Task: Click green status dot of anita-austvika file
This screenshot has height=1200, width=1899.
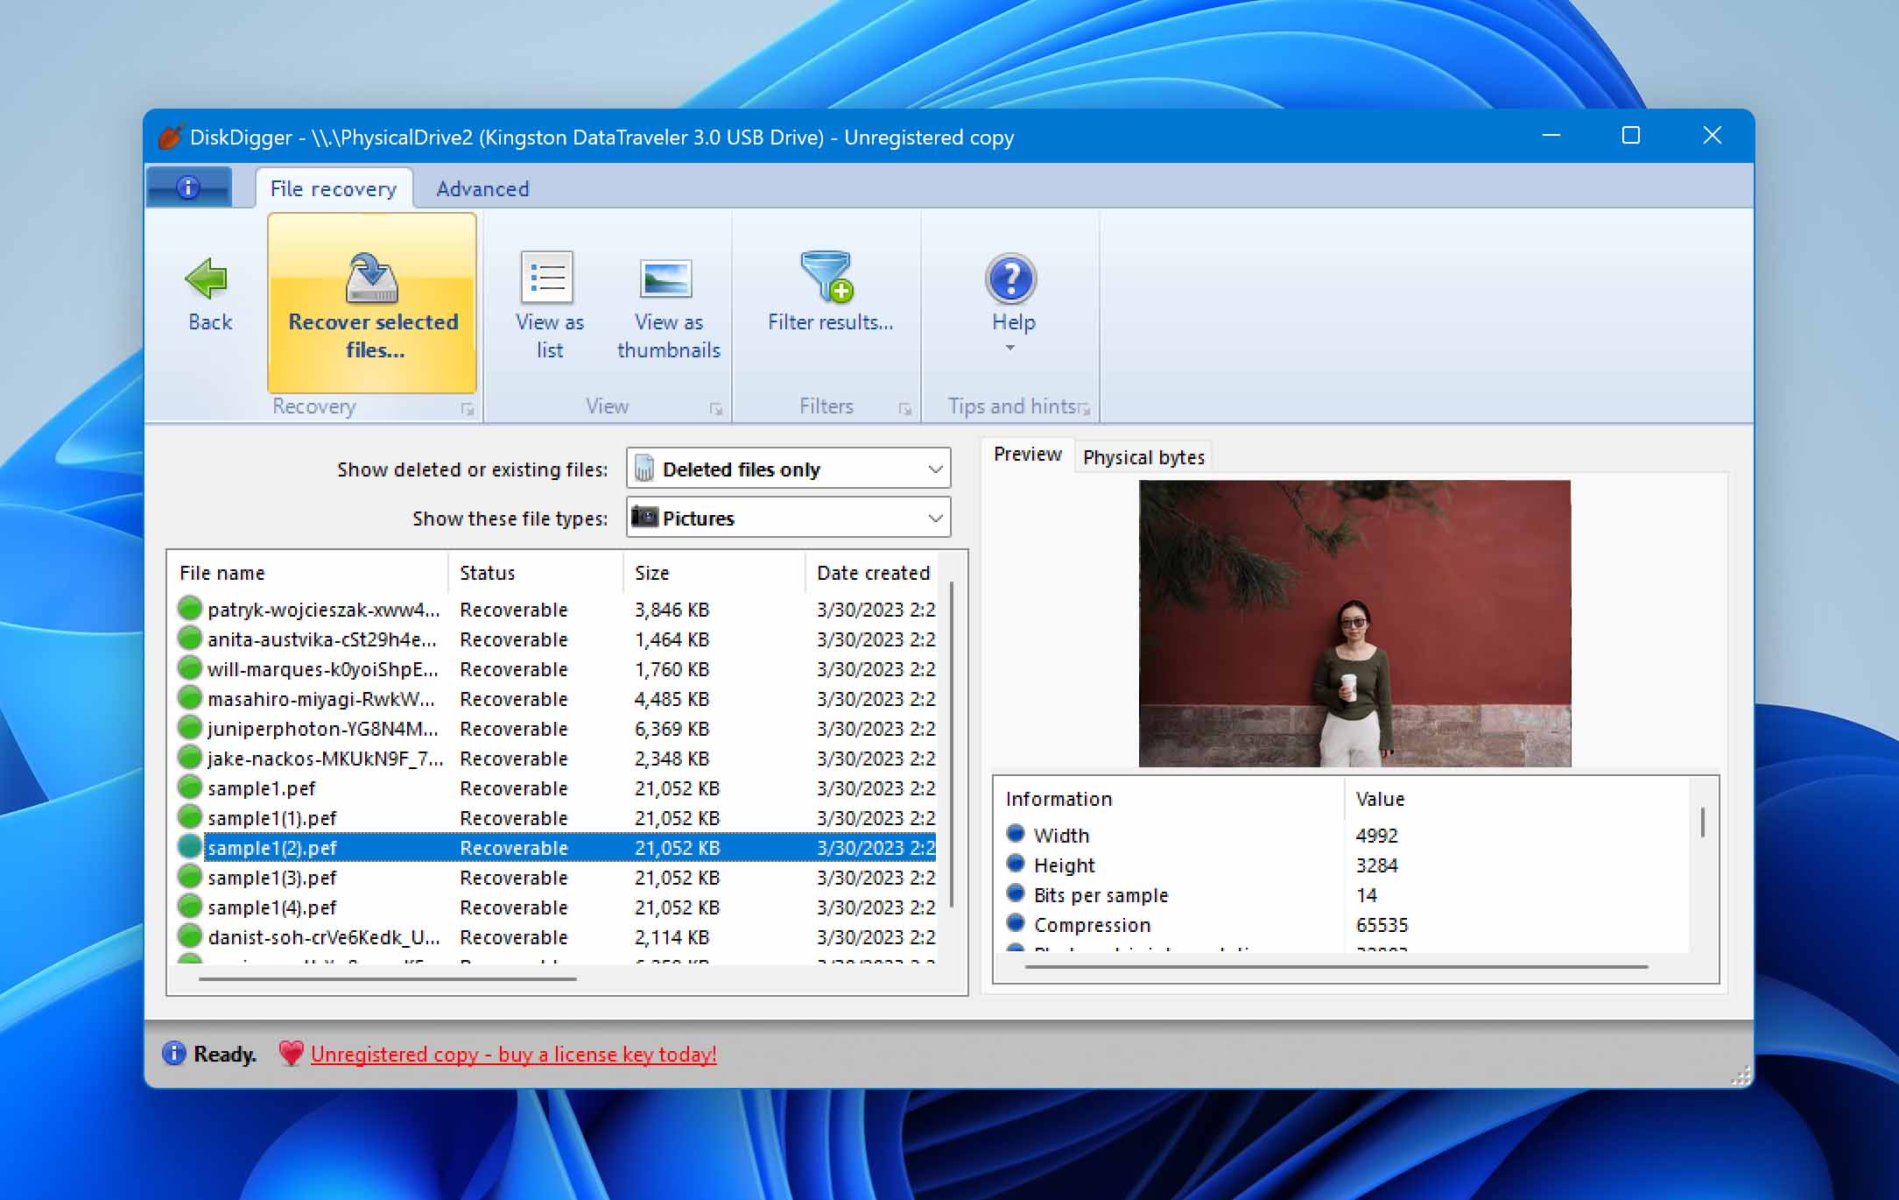Action: [189, 638]
